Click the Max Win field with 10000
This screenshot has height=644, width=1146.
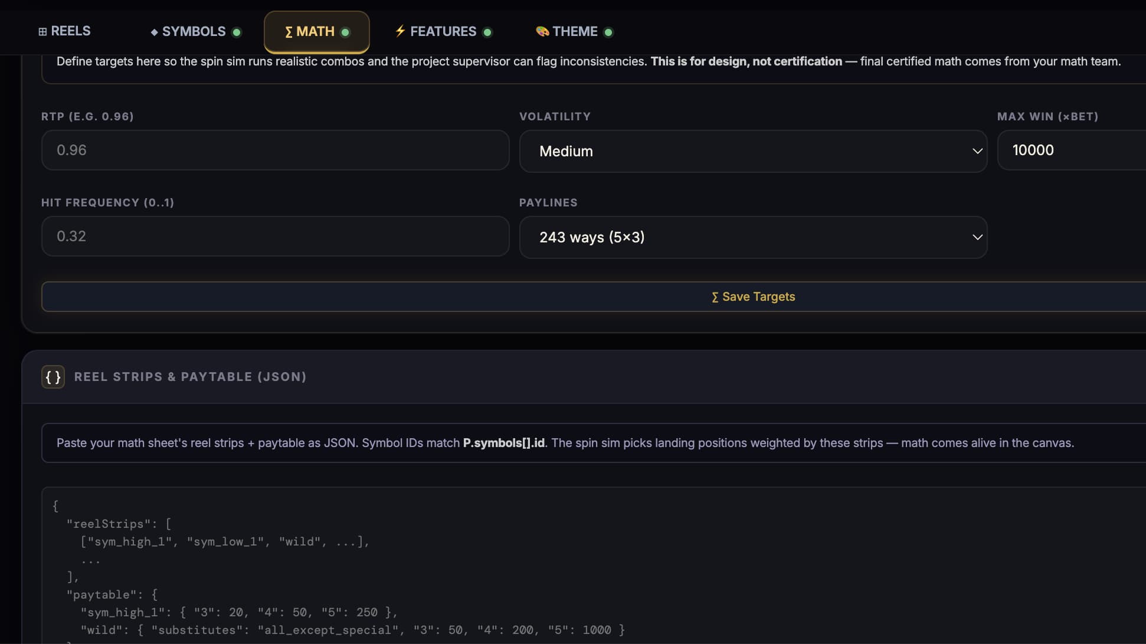tap(1071, 150)
